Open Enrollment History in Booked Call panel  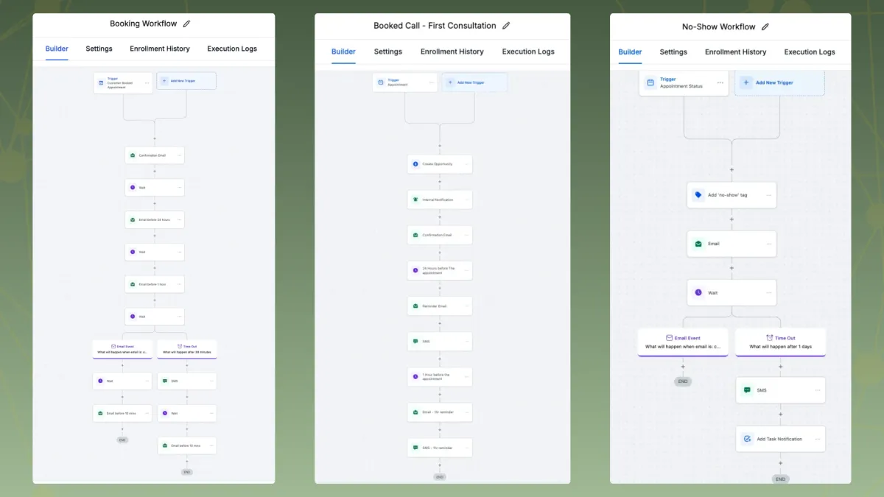point(452,52)
